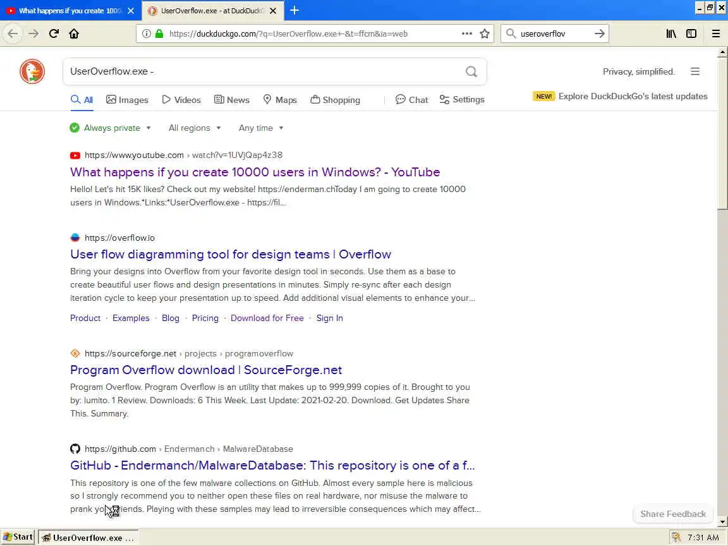Open the Firefox hamburger menu

click(x=716, y=33)
